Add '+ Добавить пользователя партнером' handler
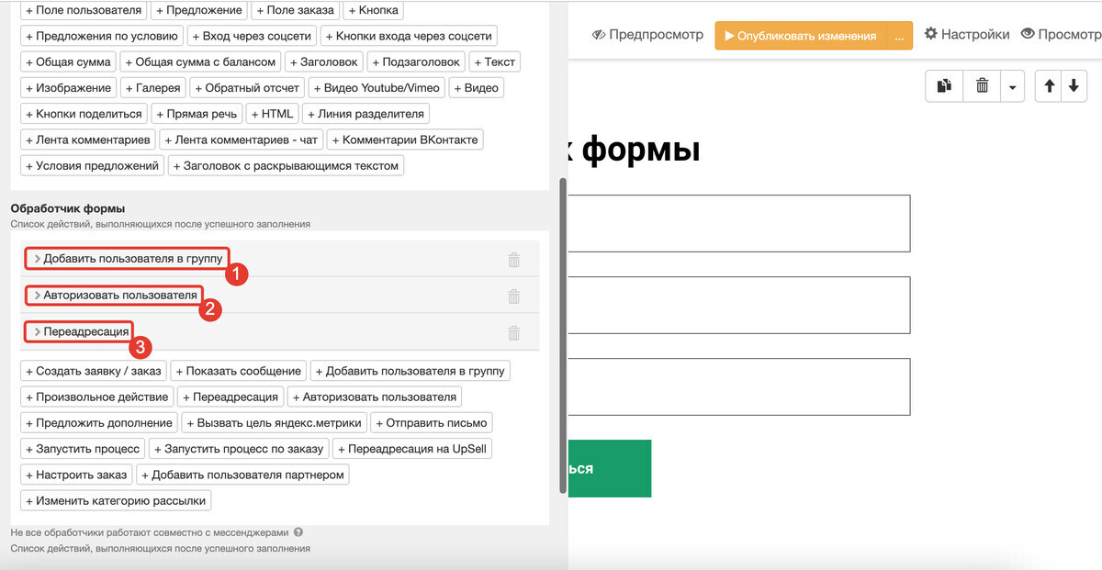This screenshot has height=570, width=1102. pyautogui.click(x=242, y=475)
